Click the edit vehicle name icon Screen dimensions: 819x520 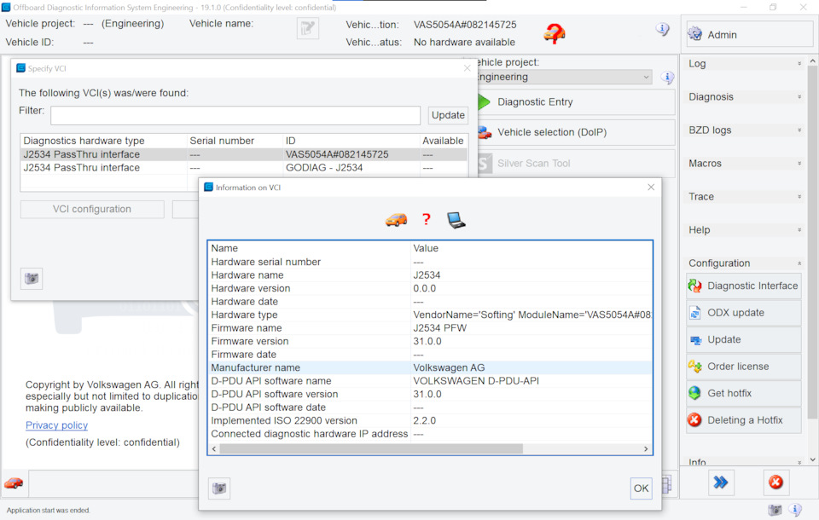pos(308,28)
